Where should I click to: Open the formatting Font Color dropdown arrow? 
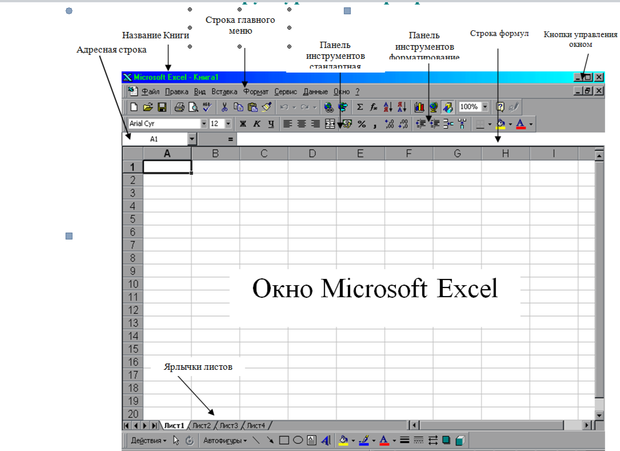pyautogui.click(x=531, y=124)
